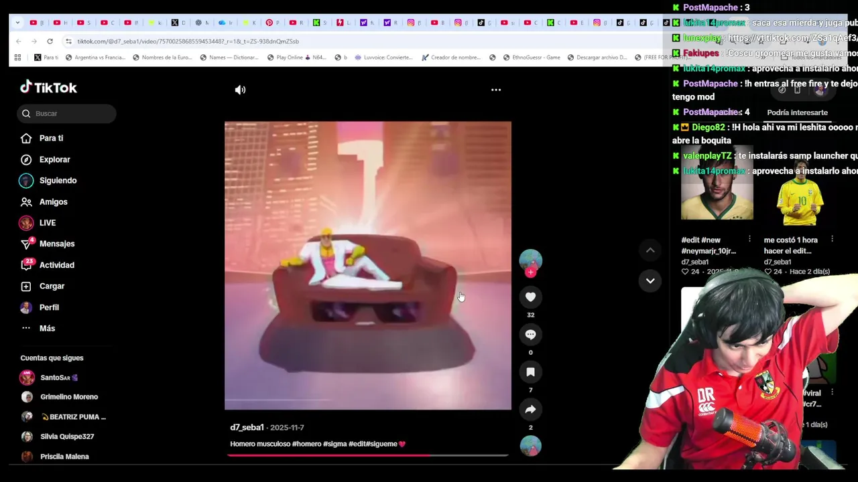858x482 pixels.
Task: Open options for '#edit #new' suggested video
Action: pyautogui.click(x=749, y=239)
